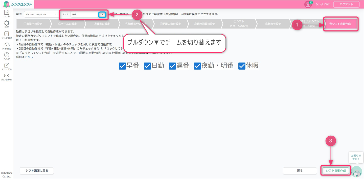This screenshot has width=364, height=179.
Task: Open the マニュアル pencil icon
Action: [7, 66]
